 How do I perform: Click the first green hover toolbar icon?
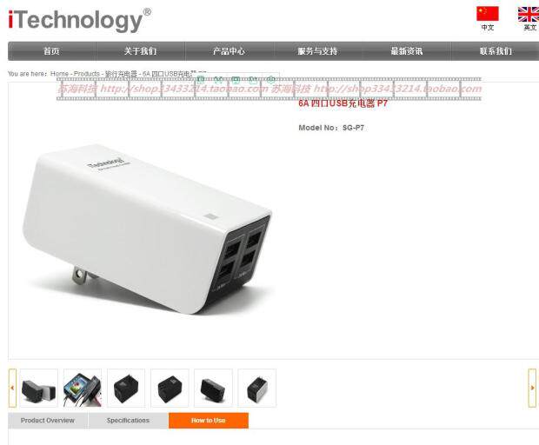coord(201,80)
